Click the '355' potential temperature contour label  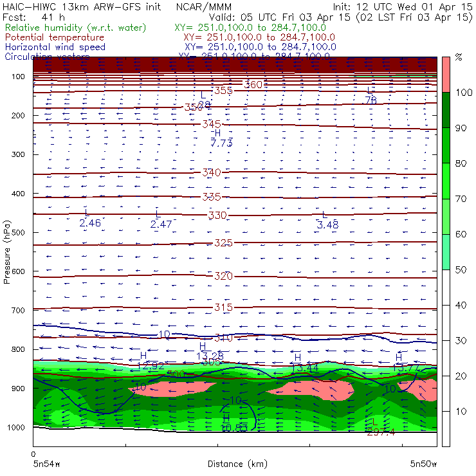click(x=223, y=91)
